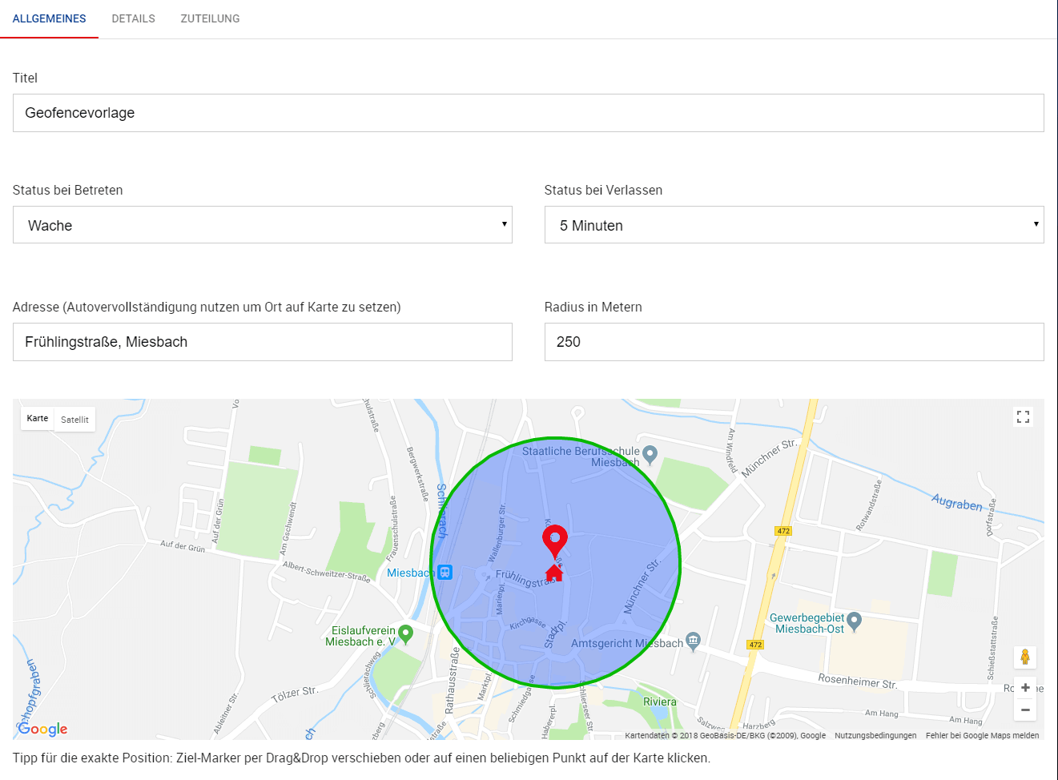Click the Radius in Metern field
This screenshot has height=780, width=1058.
pyautogui.click(x=794, y=341)
